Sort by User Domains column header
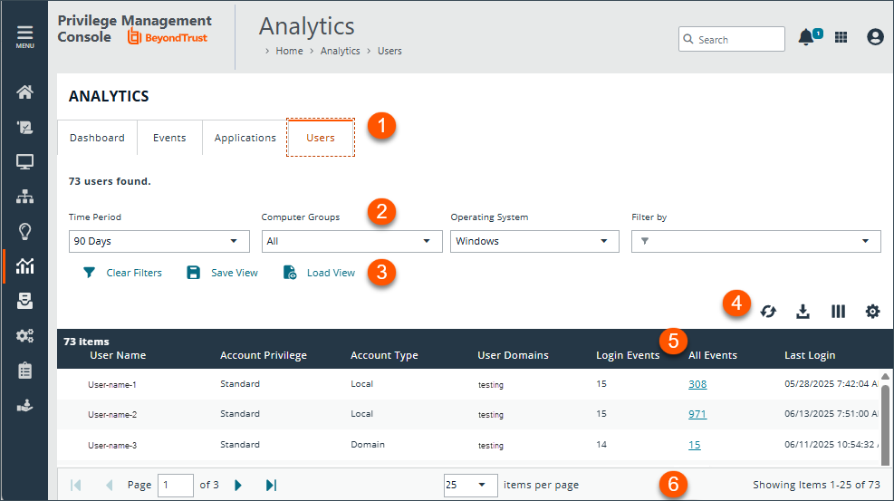Screen dimensions: 894x501 (x=514, y=355)
